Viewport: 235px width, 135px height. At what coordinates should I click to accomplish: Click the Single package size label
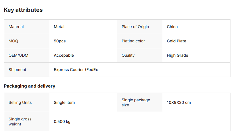136,102
